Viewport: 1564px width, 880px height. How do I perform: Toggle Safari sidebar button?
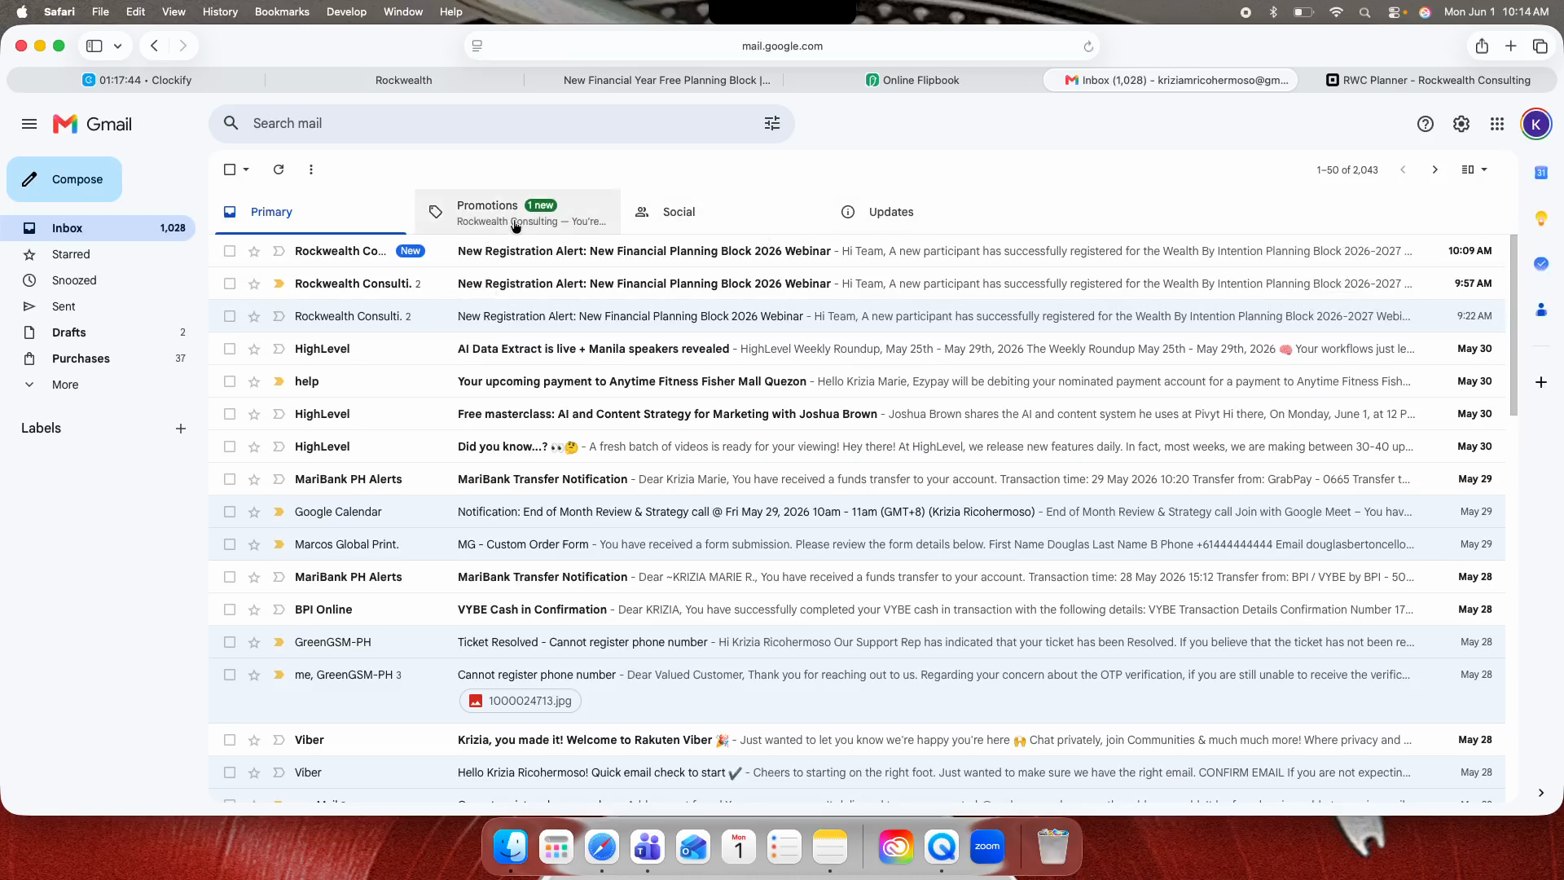[94, 46]
